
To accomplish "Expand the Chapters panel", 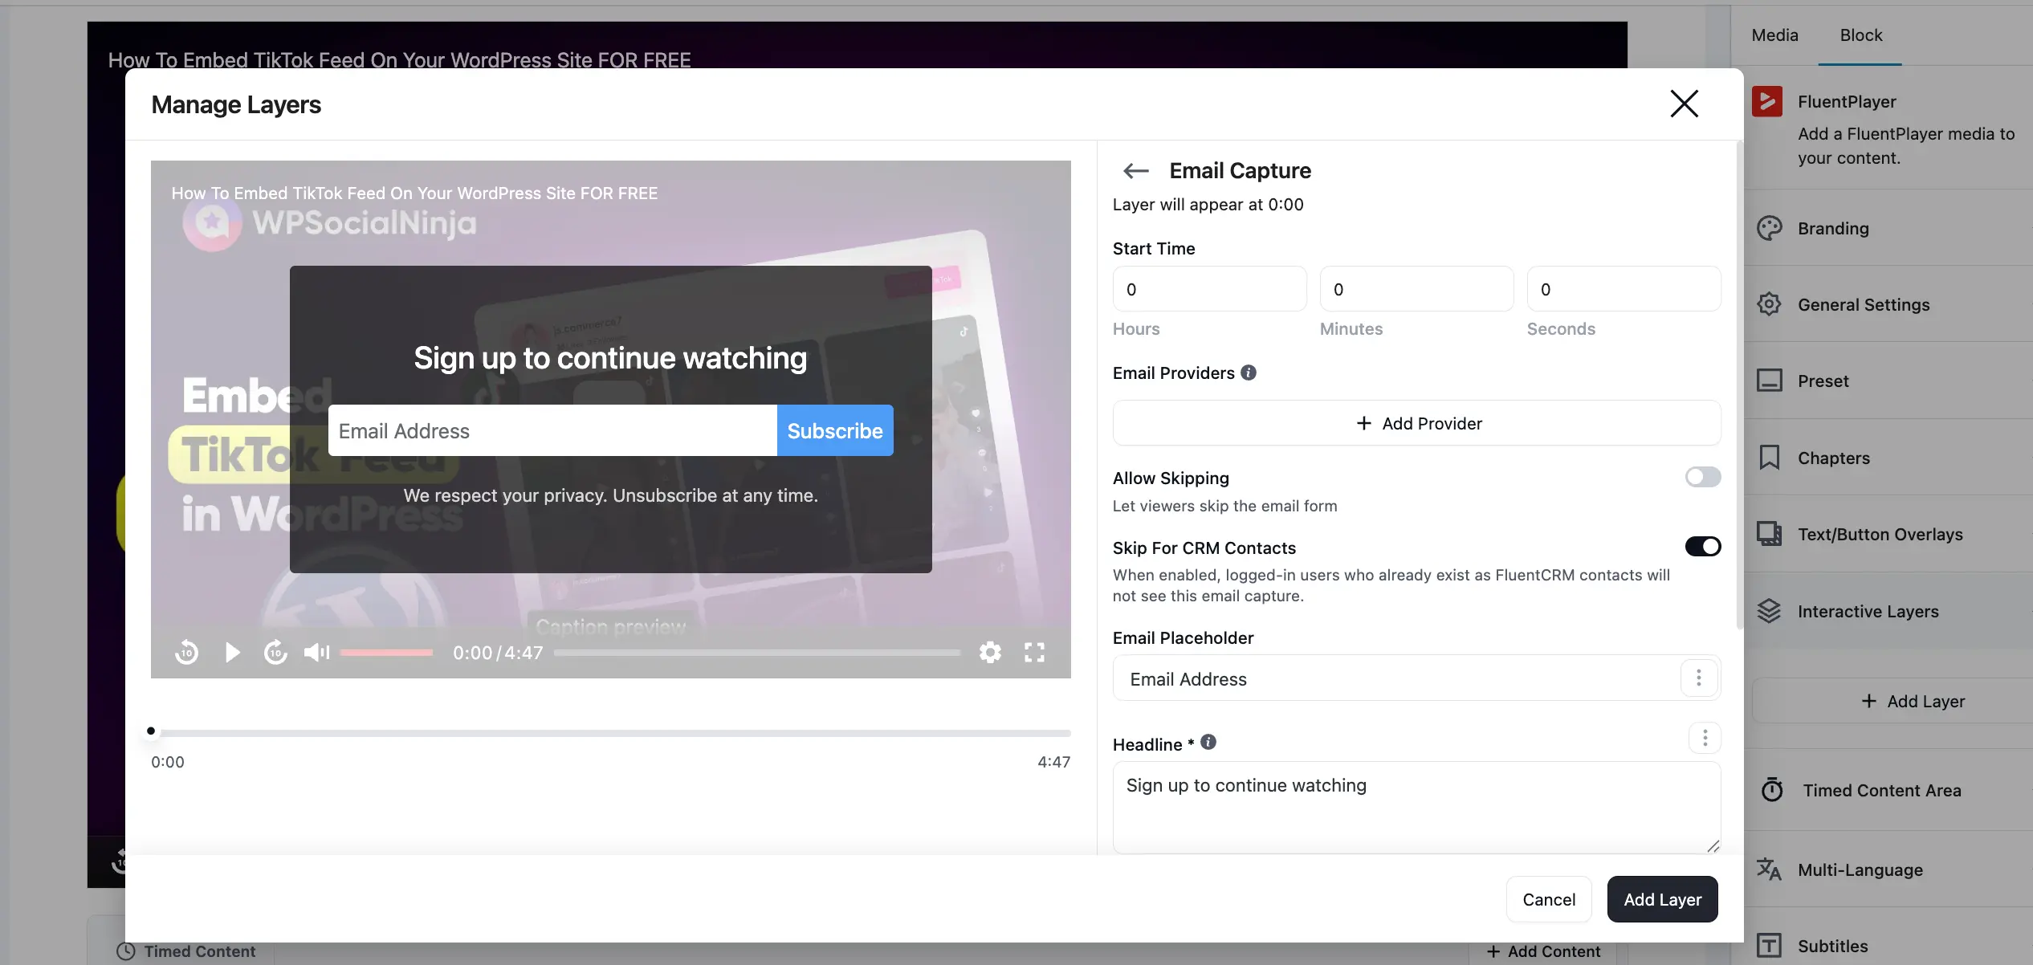I will 1888,458.
